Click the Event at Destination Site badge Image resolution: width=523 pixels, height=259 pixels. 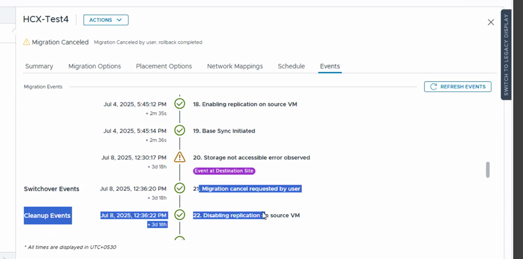(x=224, y=171)
